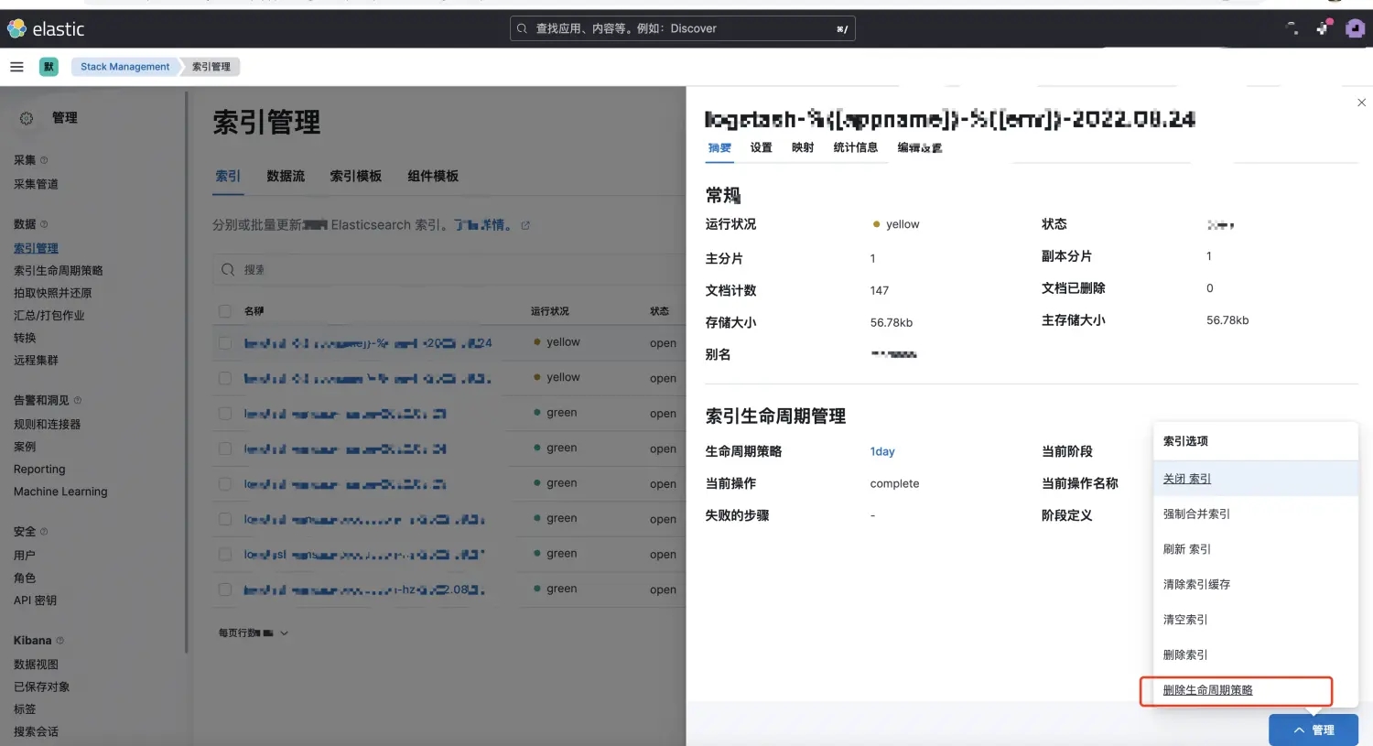Open the 设置 tab in flyout

click(762, 147)
